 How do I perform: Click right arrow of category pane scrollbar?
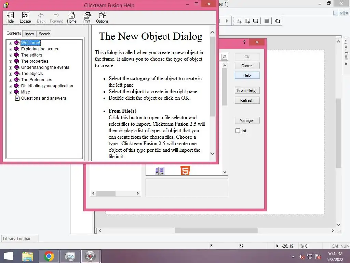[138, 193]
